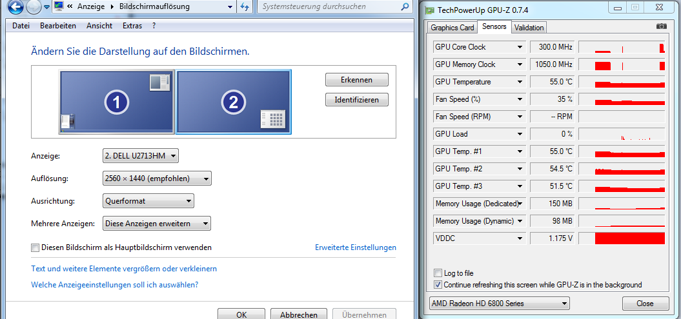This screenshot has width=681, height=319.
Task: Open the Memory Usage (Dedicated) sensor dropdown
Action: [x=520, y=204]
